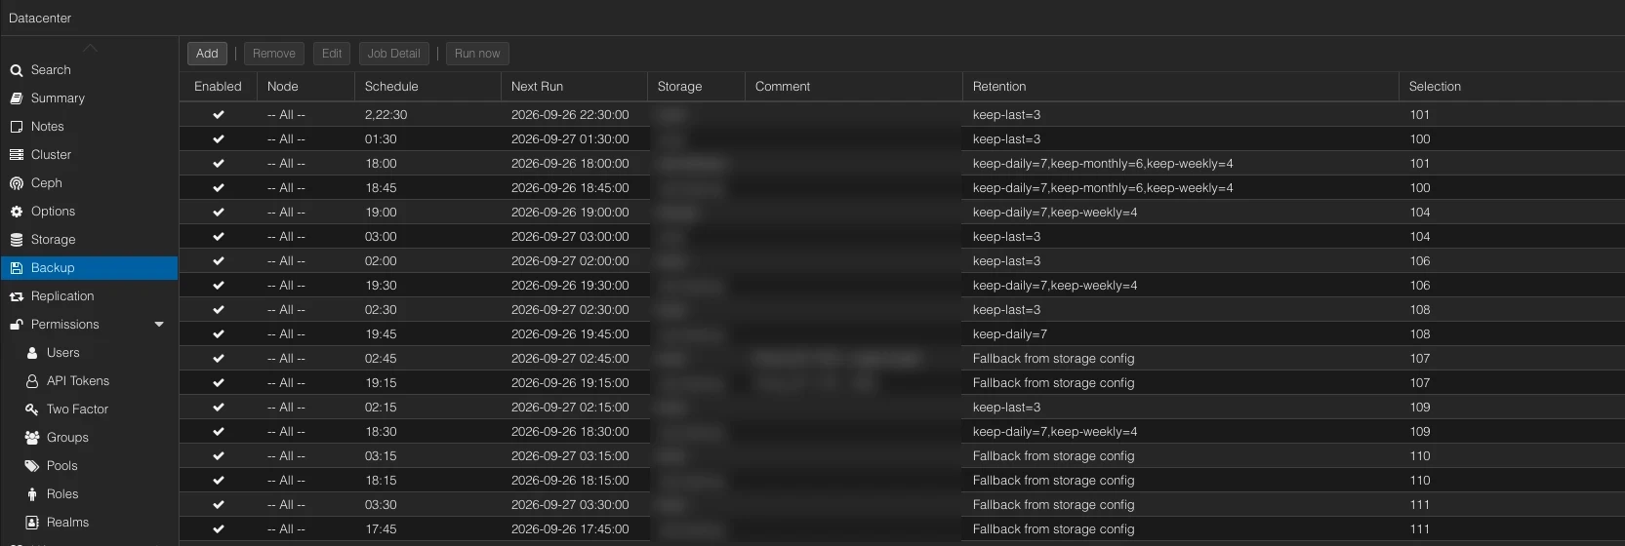Toggle enabled checkmark for schedule 18:45 job
The width and height of the screenshot is (1625, 546).
pyautogui.click(x=219, y=188)
